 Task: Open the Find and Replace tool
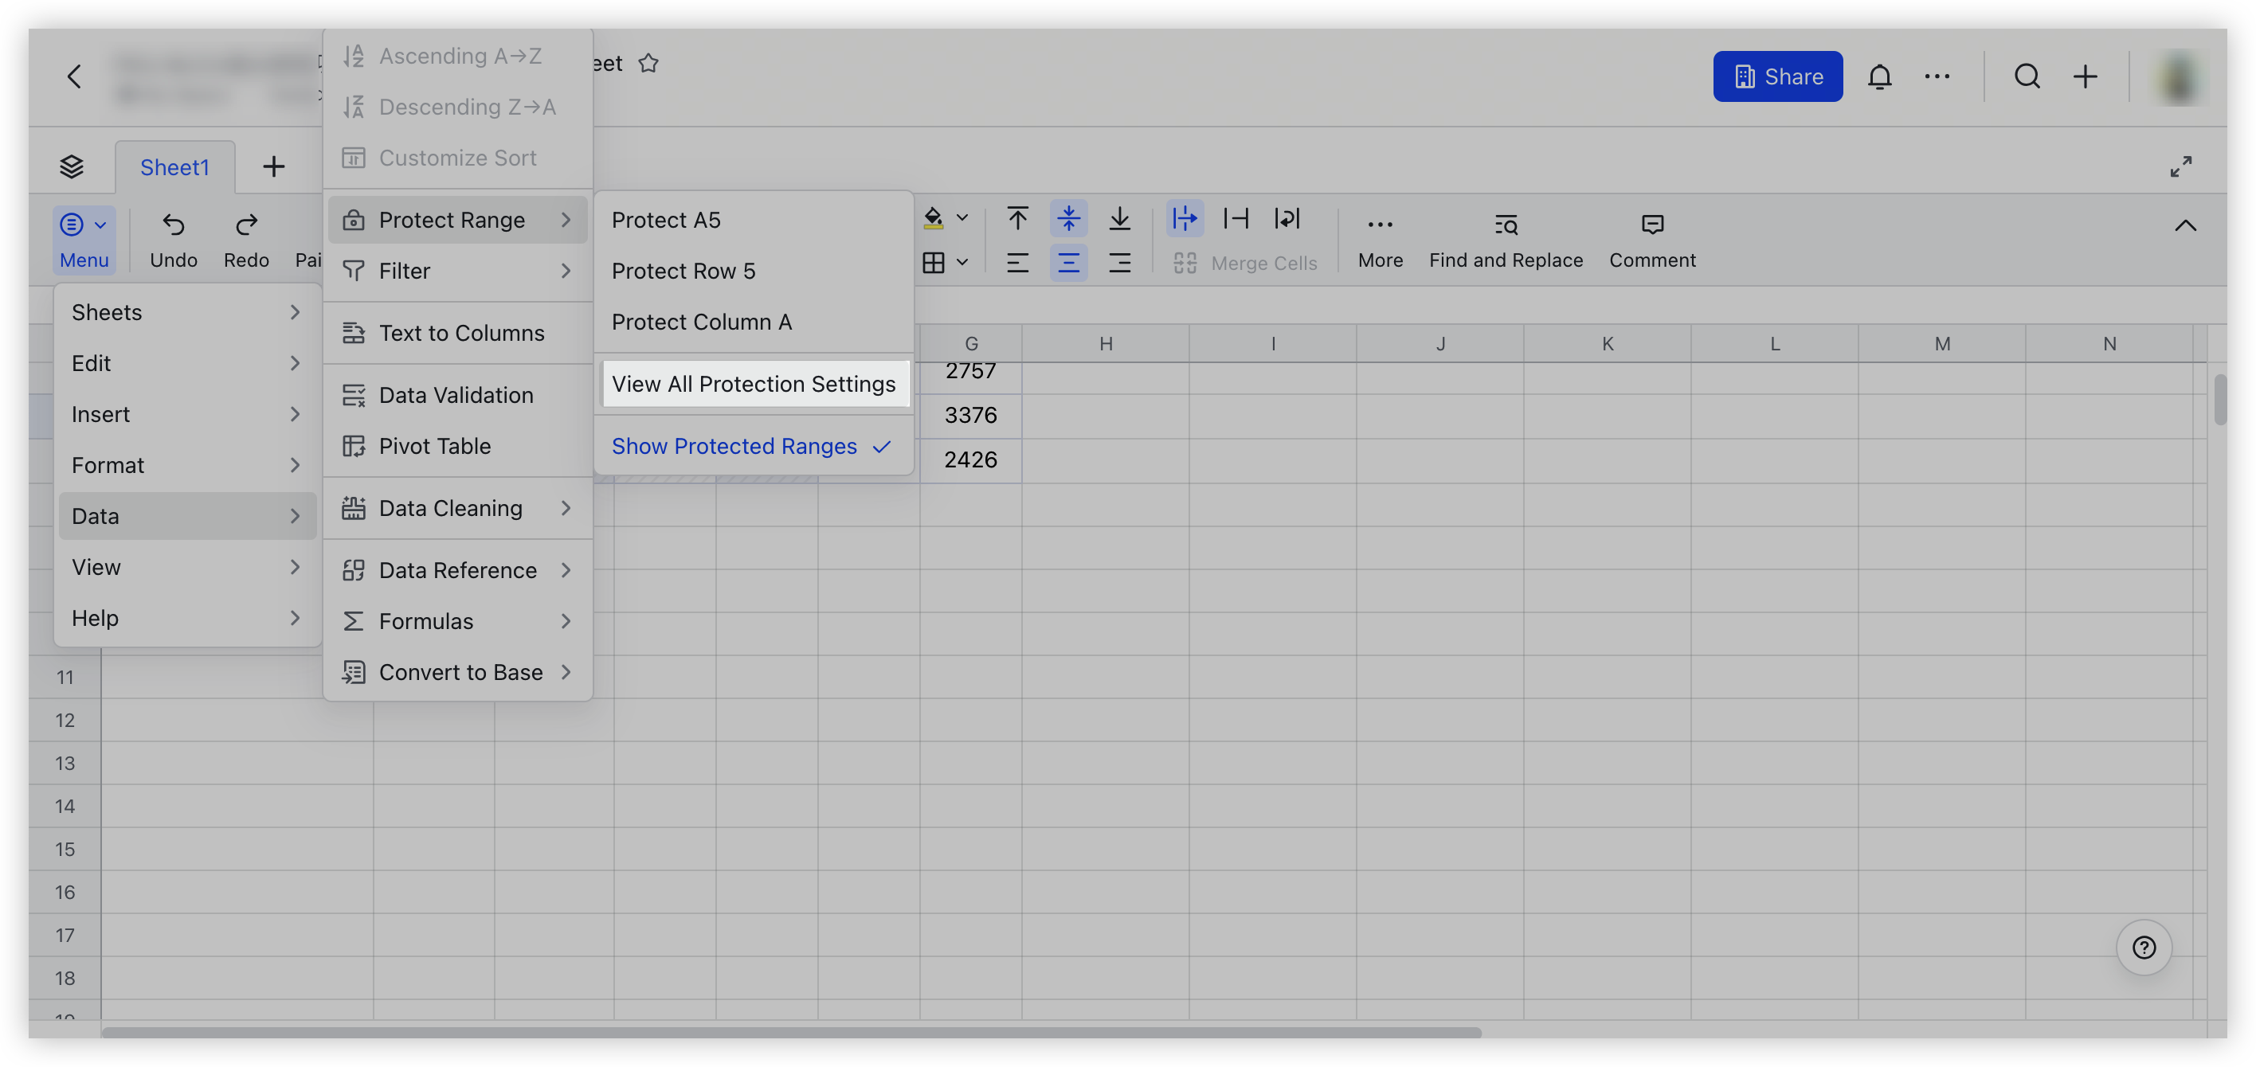[1505, 239]
